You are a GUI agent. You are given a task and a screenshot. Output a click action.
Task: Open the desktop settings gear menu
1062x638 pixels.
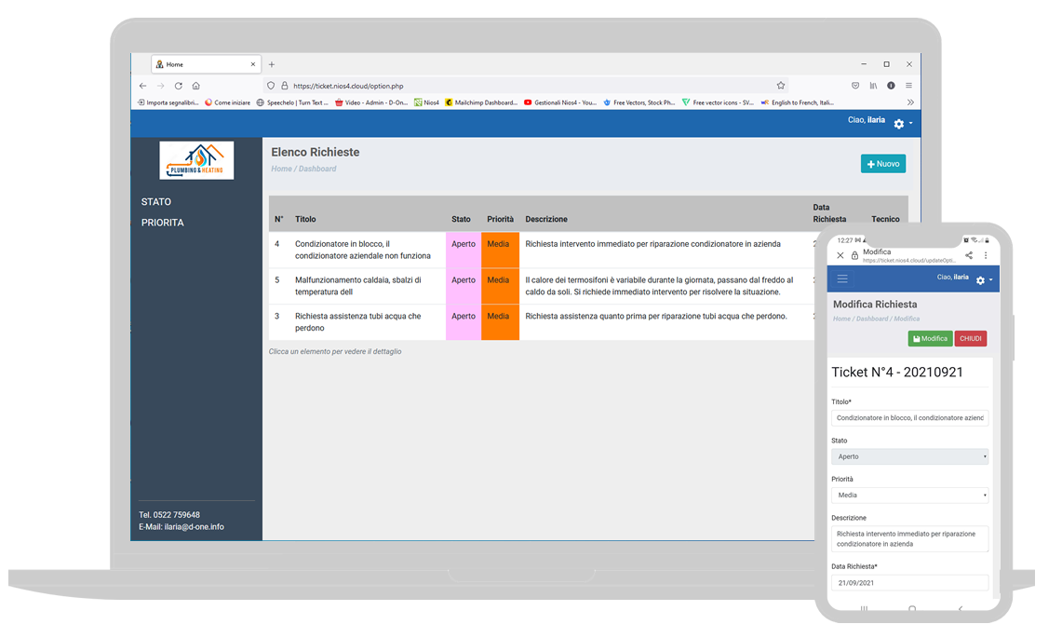point(902,124)
